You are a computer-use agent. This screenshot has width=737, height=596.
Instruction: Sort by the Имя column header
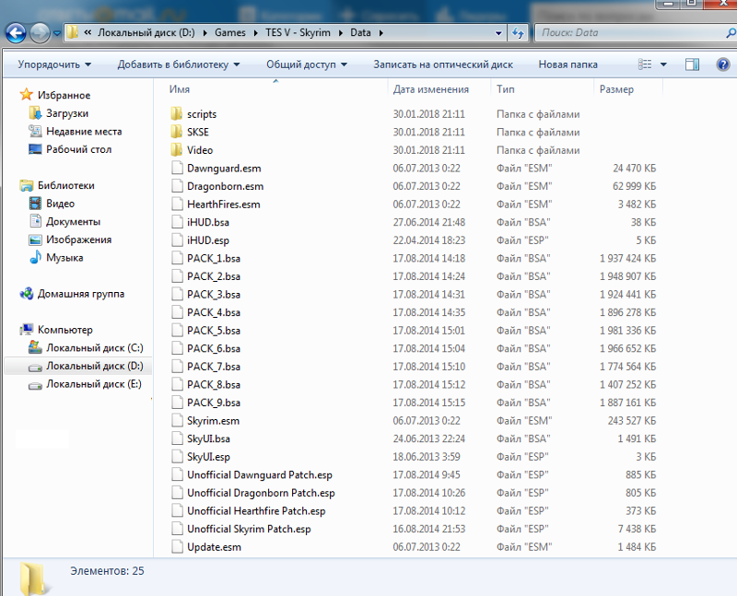(180, 89)
